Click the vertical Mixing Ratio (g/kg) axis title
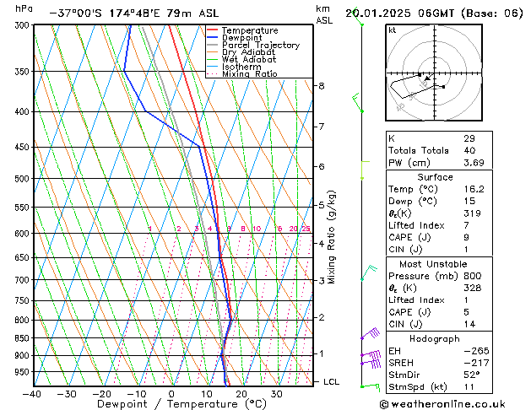531x410 pixels. 331,237
